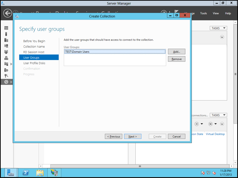The height and width of the screenshot is (178, 238).
Task: Click the Server Manager back arrow
Action: click(x=7, y=13)
